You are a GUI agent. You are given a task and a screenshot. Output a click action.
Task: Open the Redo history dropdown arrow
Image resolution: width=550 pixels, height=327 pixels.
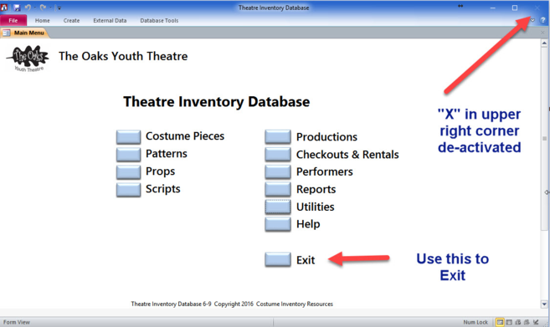pyautogui.click(x=50, y=8)
